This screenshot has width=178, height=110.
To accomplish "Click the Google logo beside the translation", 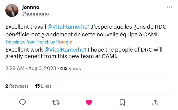I will (64, 42).
